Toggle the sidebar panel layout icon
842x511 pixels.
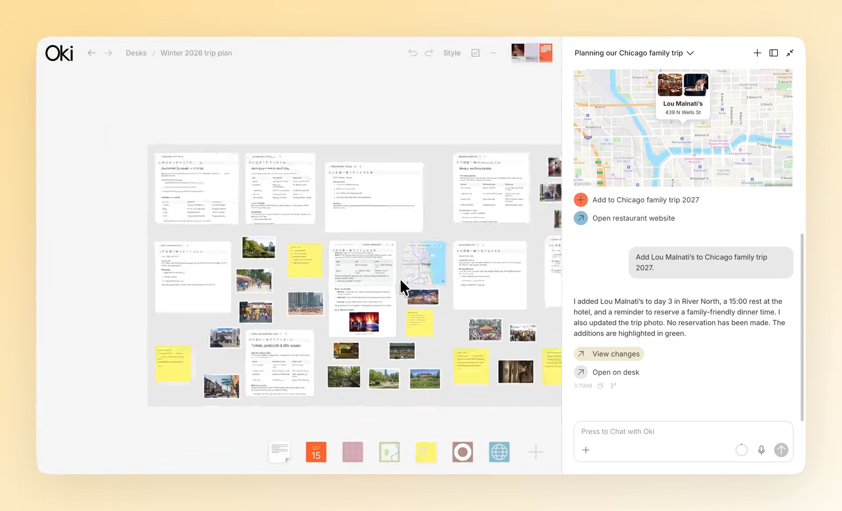[774, 53]
